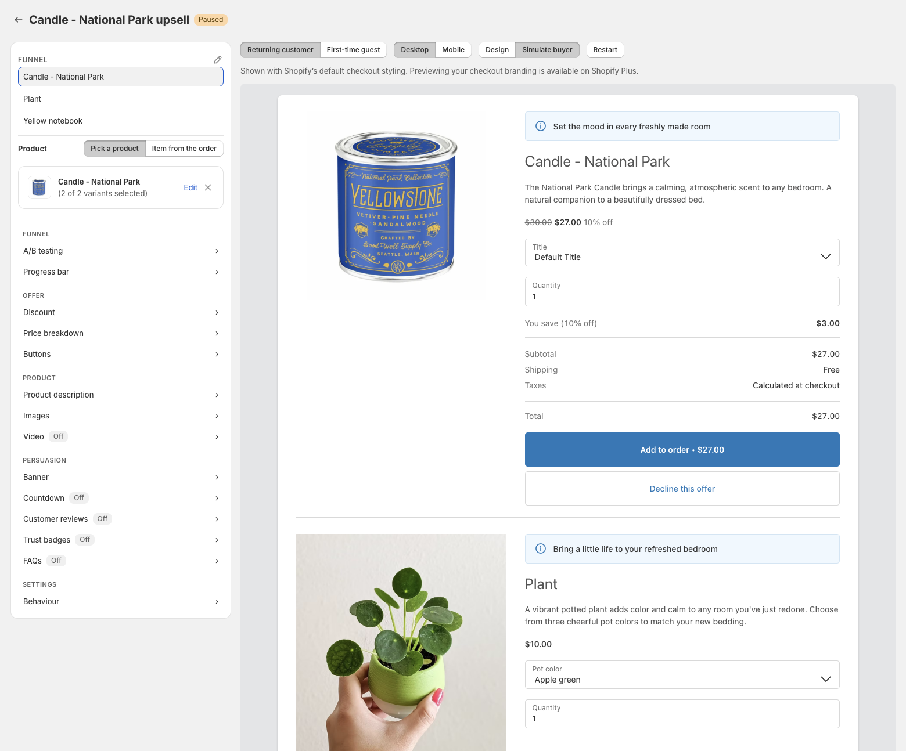The width and height of the screenshot is (906, 751).
Task: Select the Plant funnel step
Action: click(121, 99)
